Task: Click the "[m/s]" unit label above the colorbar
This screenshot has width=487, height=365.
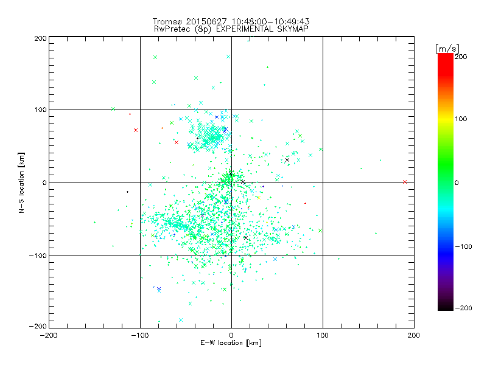Action: point(447,49)
